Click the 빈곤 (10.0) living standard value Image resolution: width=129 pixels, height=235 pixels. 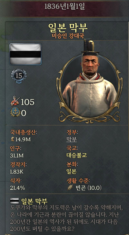pos(89,188)
